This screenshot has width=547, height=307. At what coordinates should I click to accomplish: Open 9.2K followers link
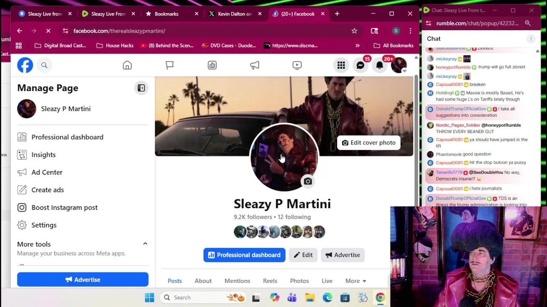pyautogui.click(x=253, y=217)
